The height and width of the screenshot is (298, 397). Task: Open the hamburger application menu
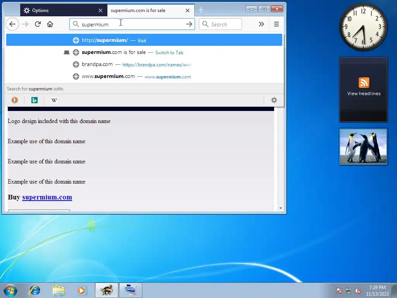click(276, 24)
